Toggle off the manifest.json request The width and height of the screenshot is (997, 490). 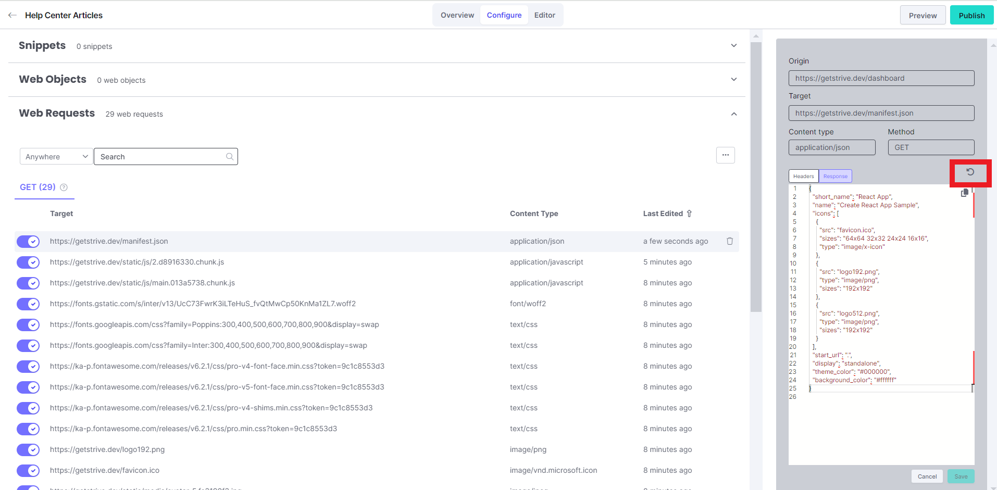pos(28,242)
